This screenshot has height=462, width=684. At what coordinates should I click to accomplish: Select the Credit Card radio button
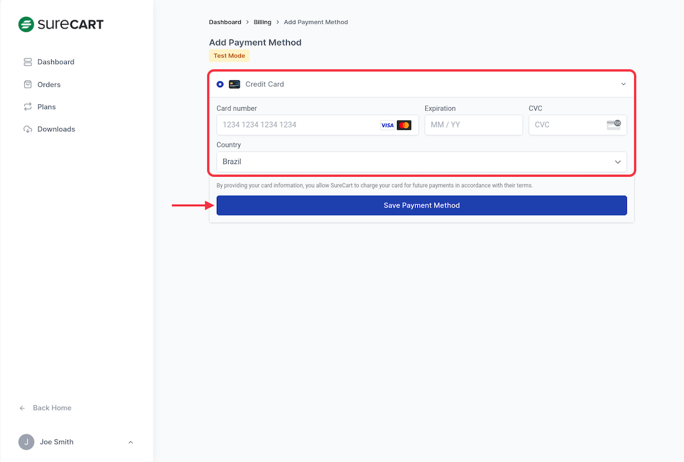click(220, 84)
